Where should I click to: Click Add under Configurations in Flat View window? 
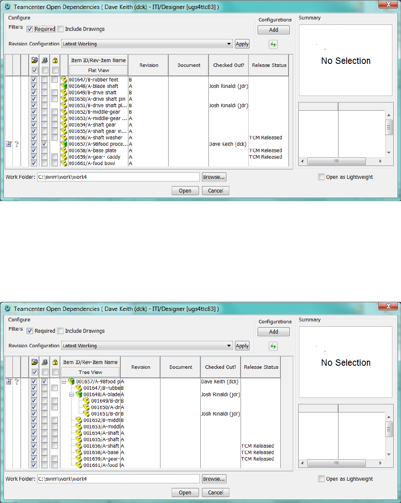click(x=273, y=30)
